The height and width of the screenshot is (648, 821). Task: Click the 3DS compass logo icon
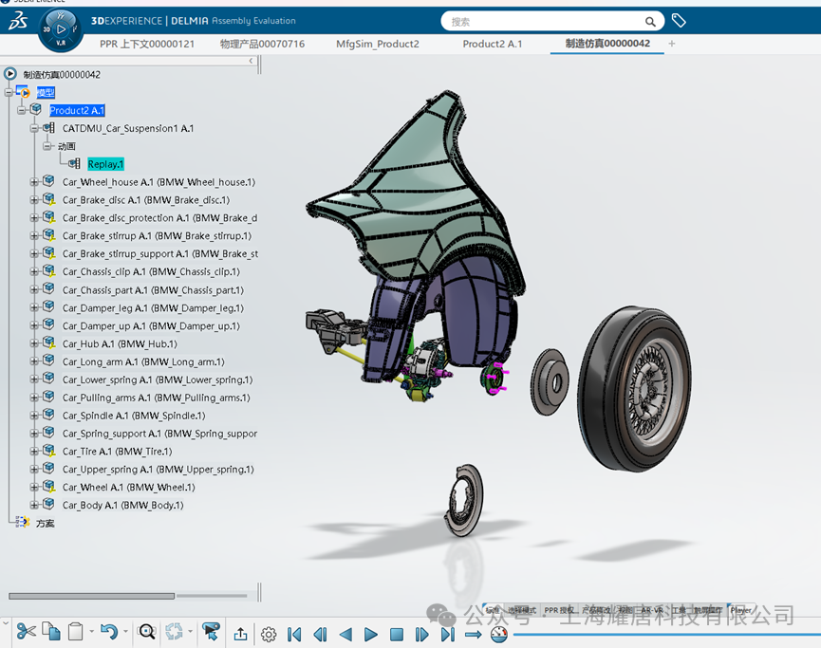click(18, 21)
